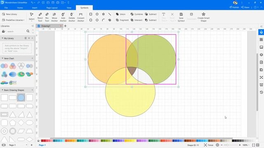The height and width of the screenshot is (148, 264).
Task: Choose the Convert Anchor tool
Action: pyautogui.click(x=81, y=17)
